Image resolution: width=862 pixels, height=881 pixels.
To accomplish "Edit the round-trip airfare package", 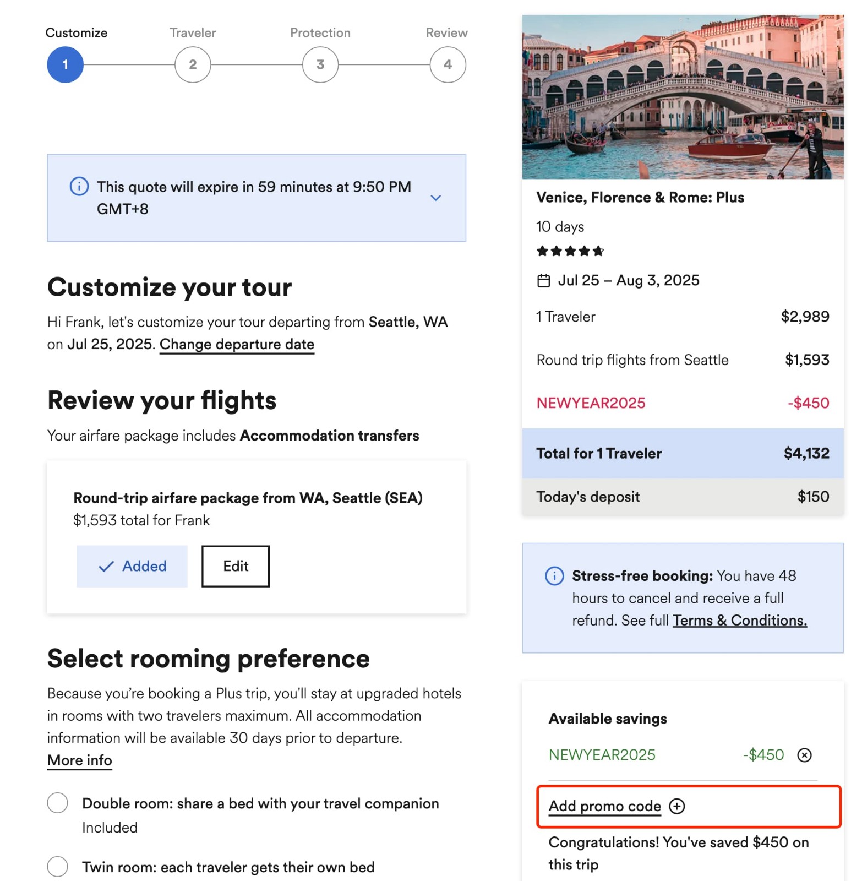I will (x=236, y=567).
